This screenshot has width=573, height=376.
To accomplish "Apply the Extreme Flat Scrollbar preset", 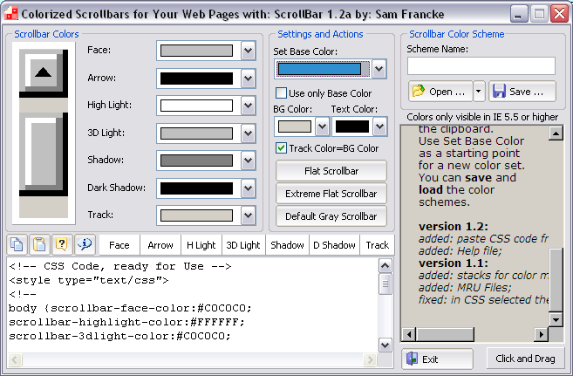I will click(331, 194).
